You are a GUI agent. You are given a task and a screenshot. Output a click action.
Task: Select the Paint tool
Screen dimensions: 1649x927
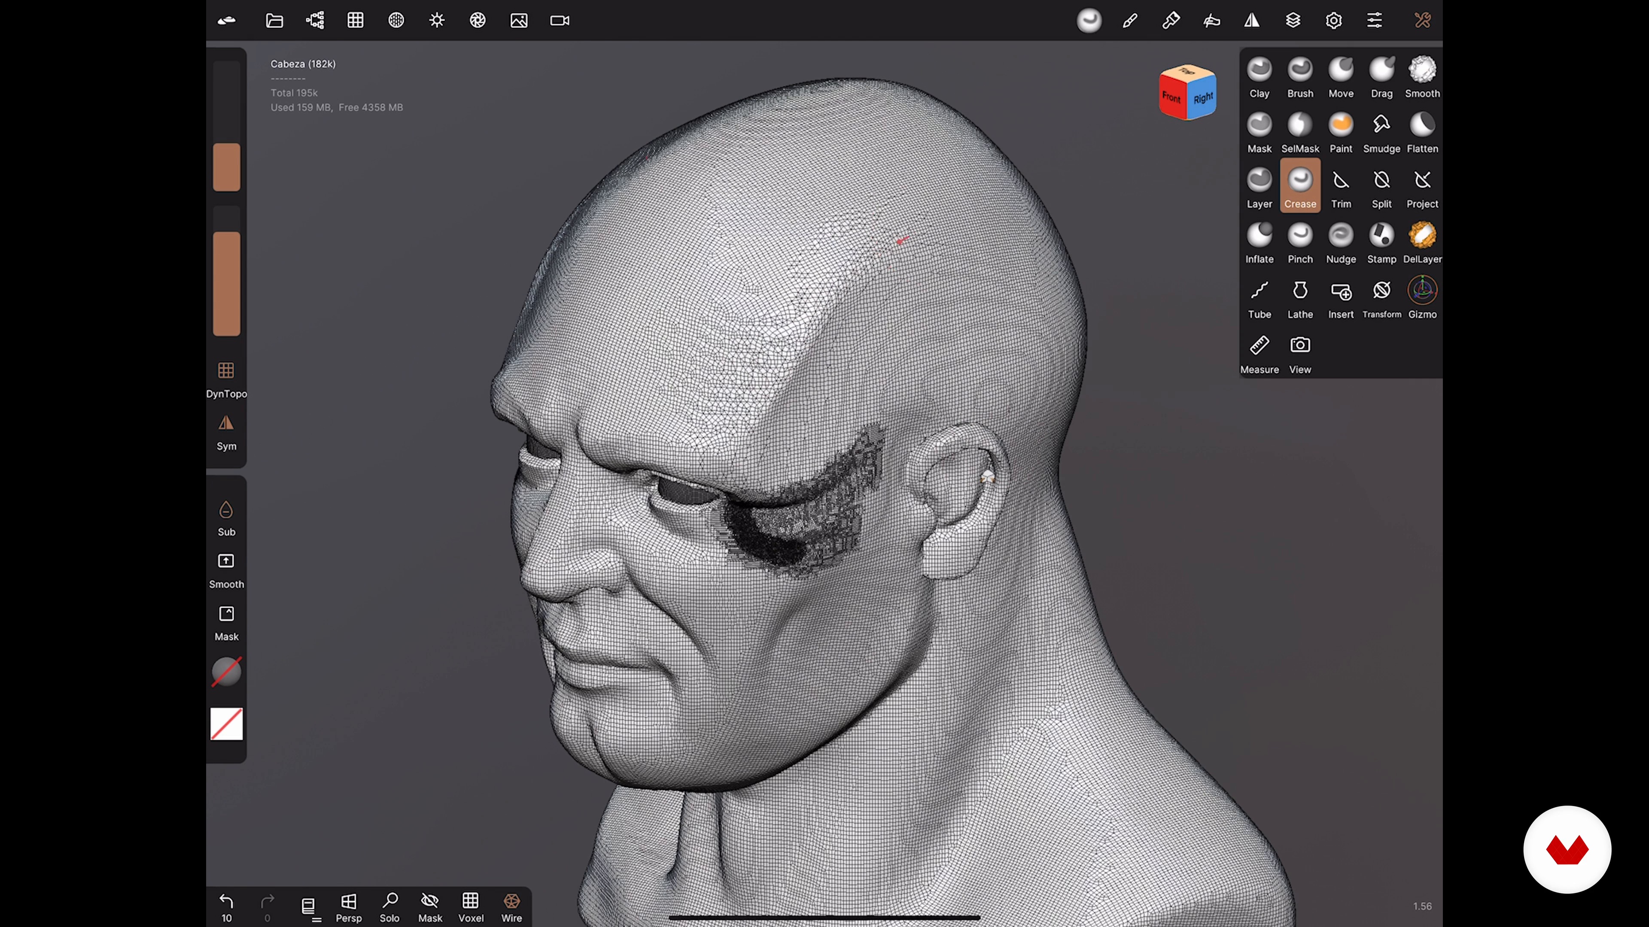point(1341,133)
